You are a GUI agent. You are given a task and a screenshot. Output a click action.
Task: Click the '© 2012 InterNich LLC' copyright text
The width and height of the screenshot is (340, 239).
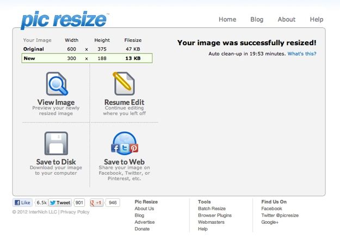(34, 212)
